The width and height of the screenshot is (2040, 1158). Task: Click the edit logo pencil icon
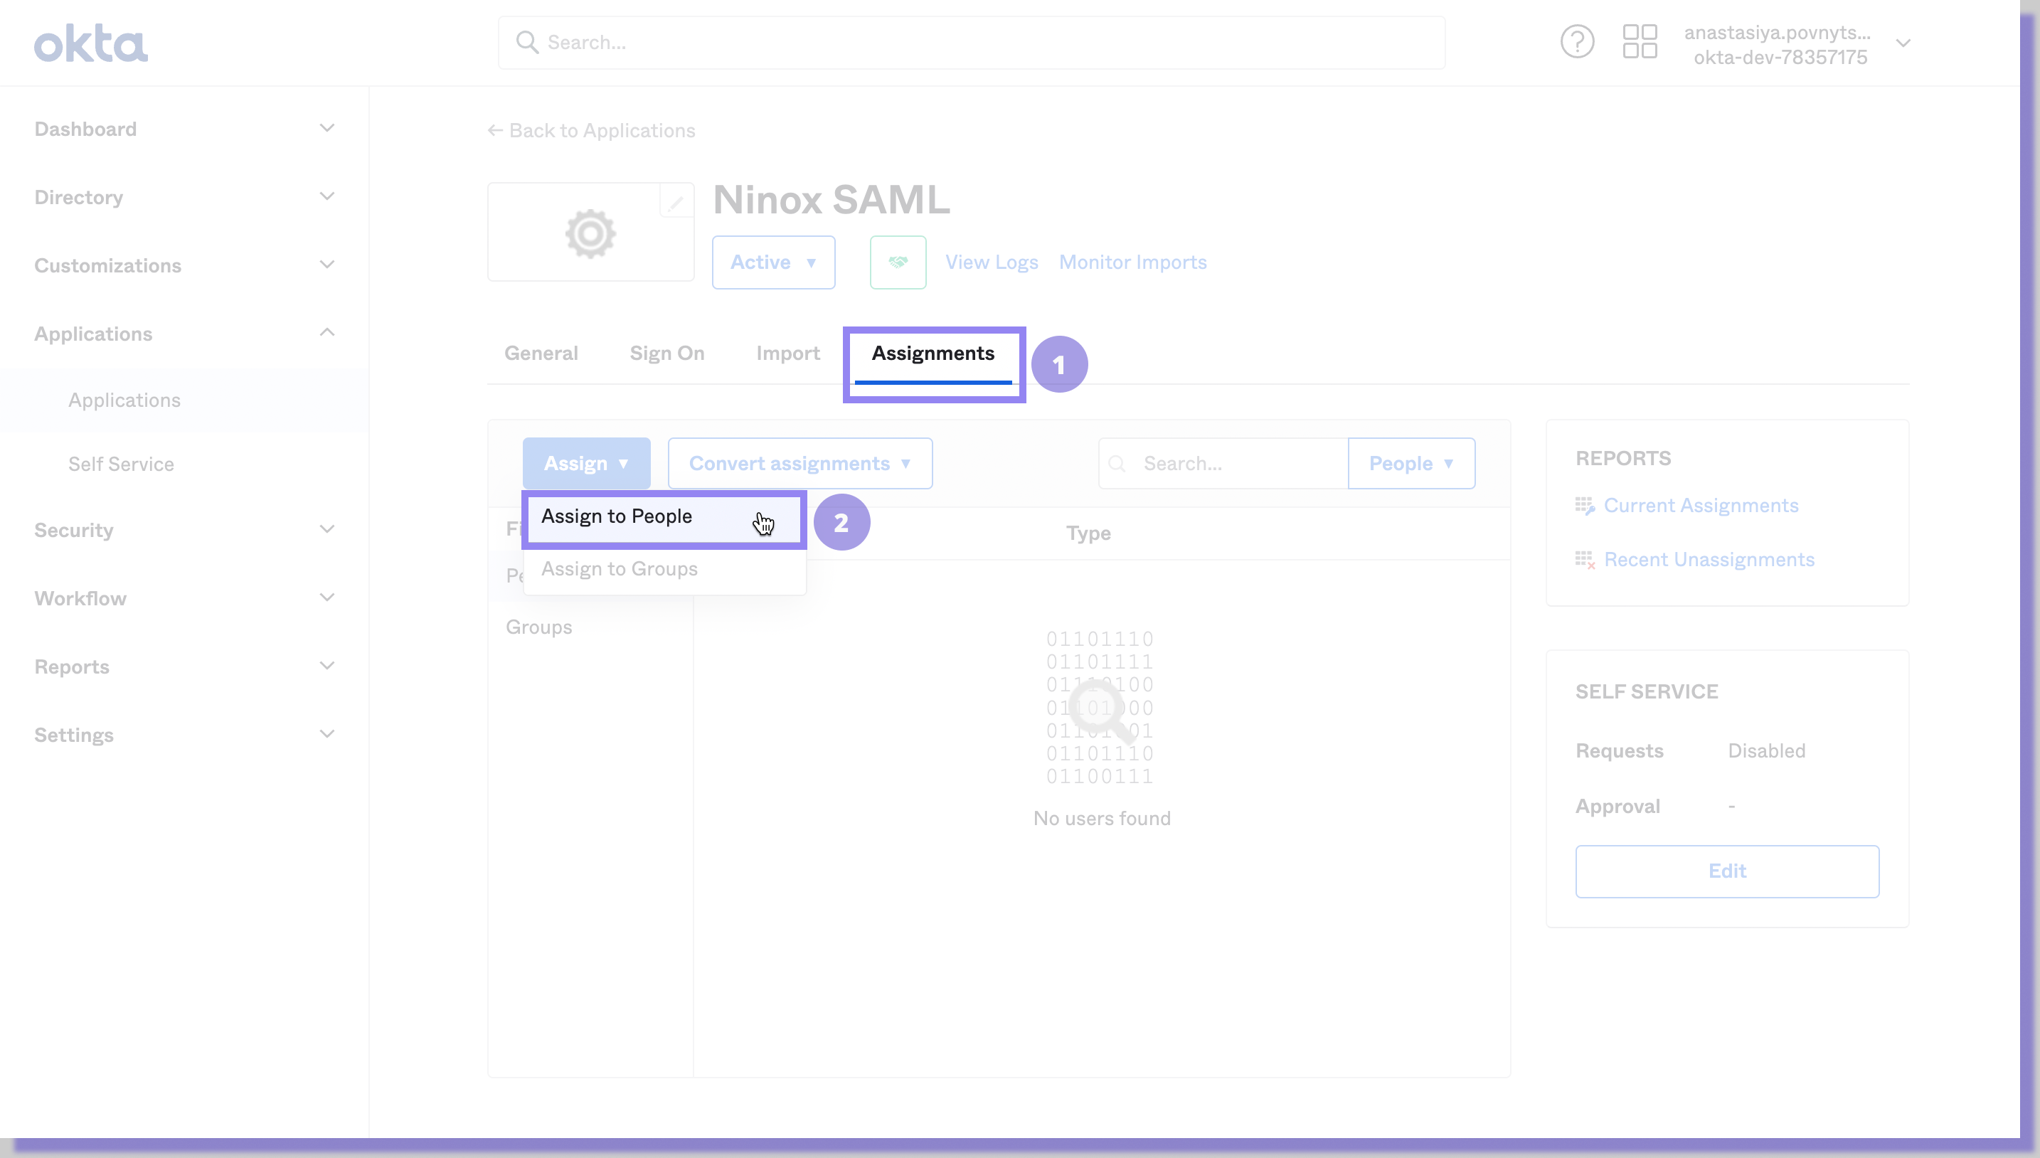pyautogui.click(x=675, y=202)
